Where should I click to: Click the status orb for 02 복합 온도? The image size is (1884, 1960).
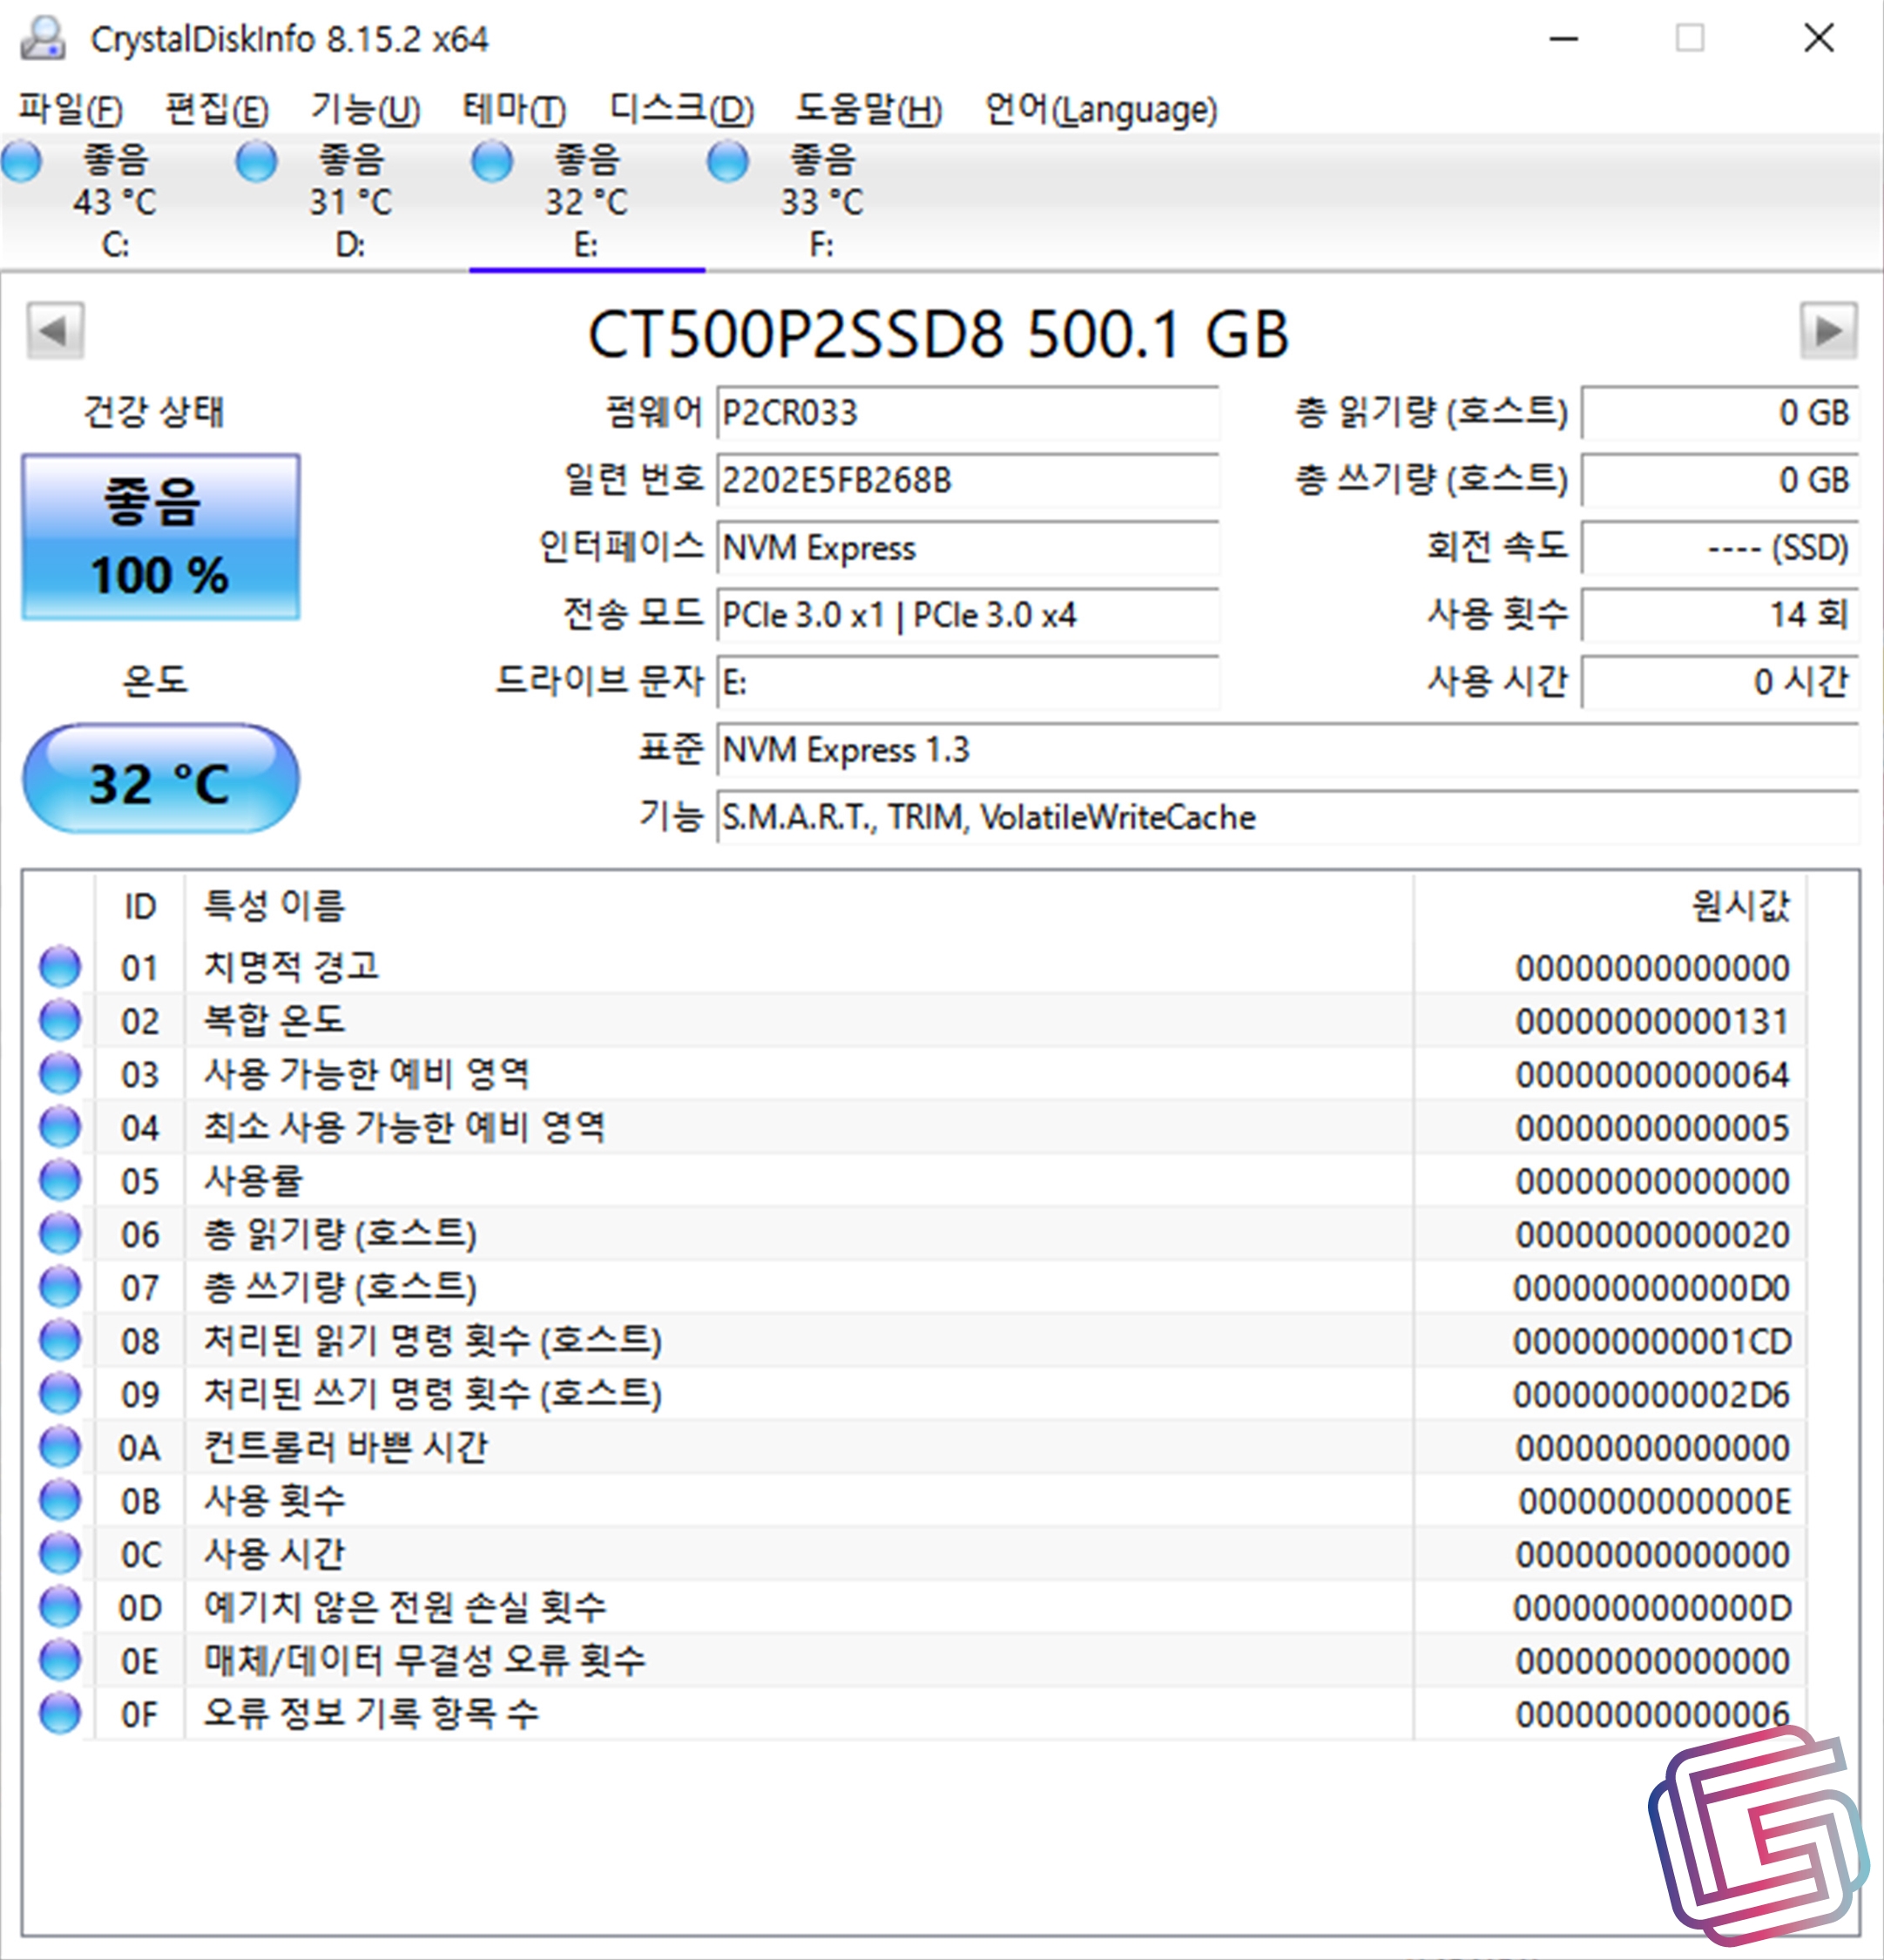tap(60, 1020)
